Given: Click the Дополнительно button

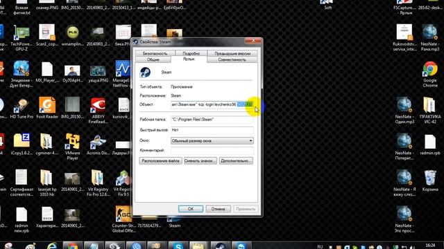Looking at the screenshot, I should coord(236,161).
